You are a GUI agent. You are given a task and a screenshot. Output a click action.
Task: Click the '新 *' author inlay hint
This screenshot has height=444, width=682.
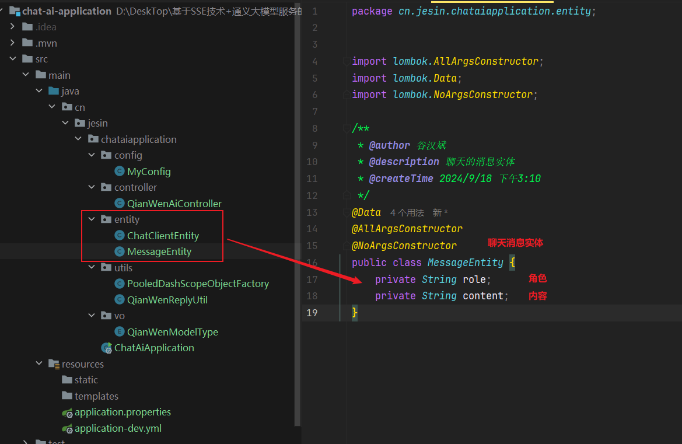point(440,212)
